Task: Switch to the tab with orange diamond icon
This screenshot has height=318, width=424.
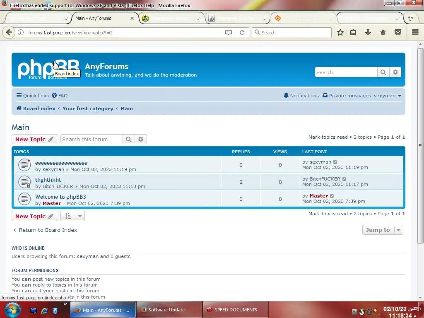Action: point(303,18)
